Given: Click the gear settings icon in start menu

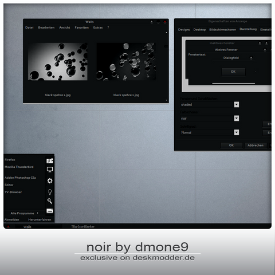Looking at the screenshot, I should (x=50, y=180).
